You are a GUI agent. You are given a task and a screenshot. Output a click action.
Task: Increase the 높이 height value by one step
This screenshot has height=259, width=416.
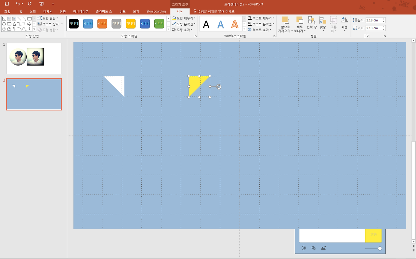click(x=383, y=19)
